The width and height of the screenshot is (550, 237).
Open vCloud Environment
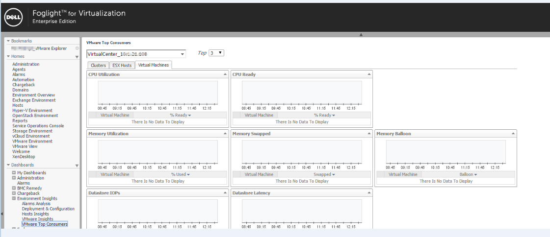[31, 136]
